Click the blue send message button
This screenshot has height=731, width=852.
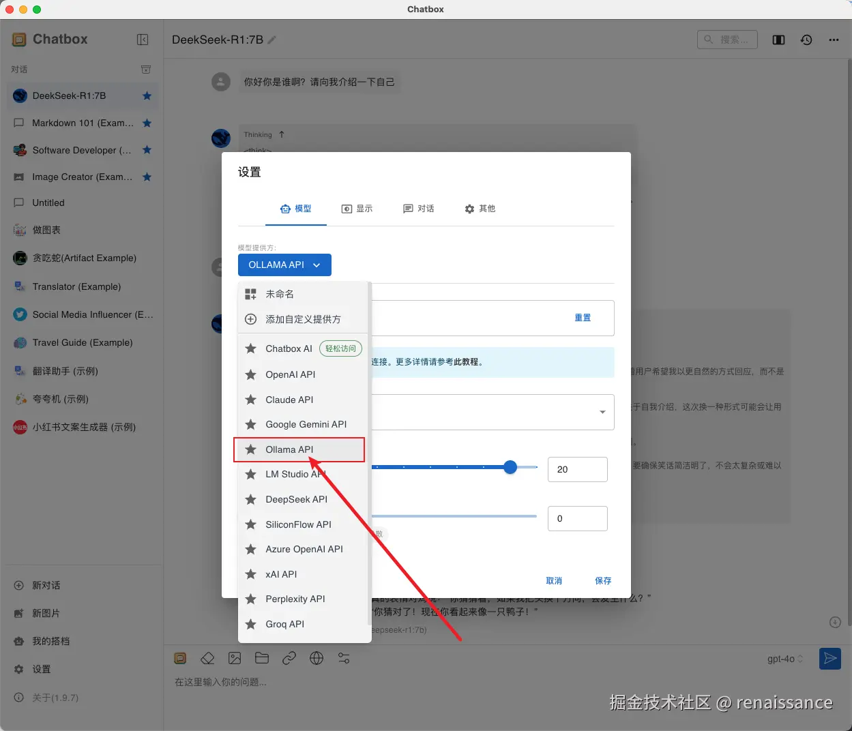830,658
